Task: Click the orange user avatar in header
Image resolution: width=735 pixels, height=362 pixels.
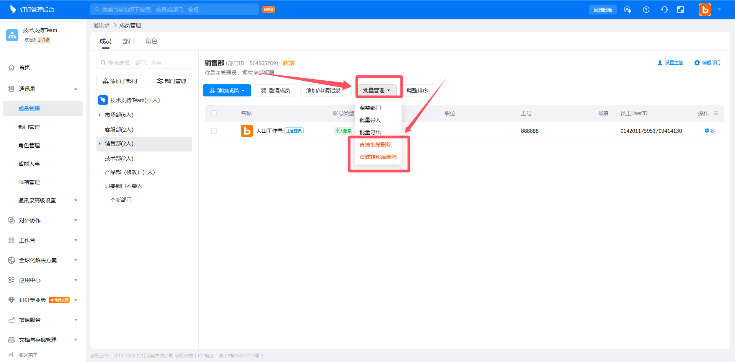Action: (x=705, y=10)
